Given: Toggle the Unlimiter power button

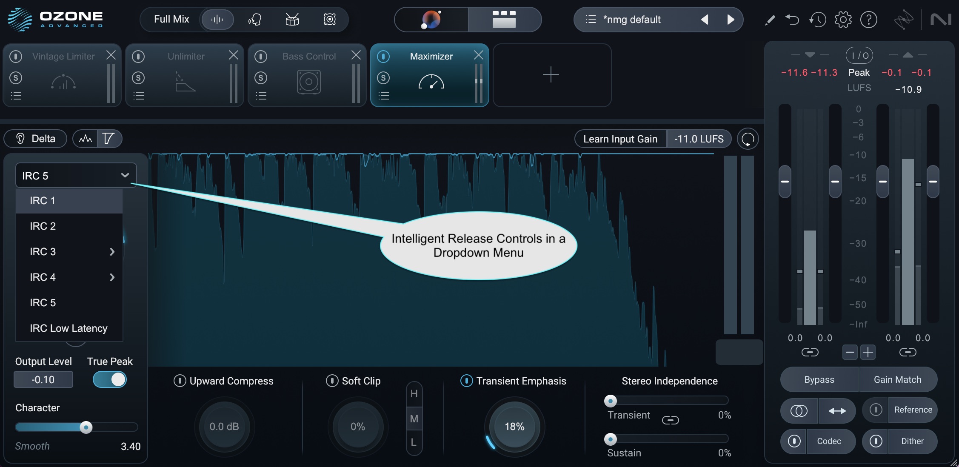Looking at the screenshot, I should click(138, 56).
